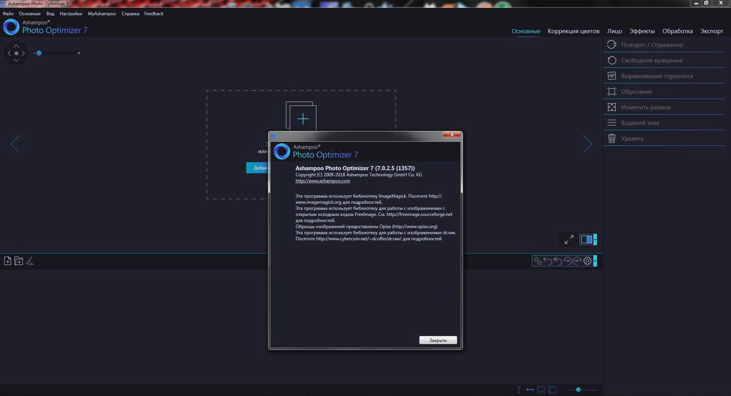Screen dimensions: 731x396
Task: Click the select all checkmark icon
Action: (x=541, y=390)
